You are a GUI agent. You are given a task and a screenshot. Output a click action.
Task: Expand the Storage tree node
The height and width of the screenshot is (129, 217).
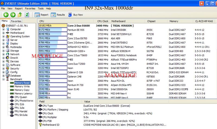(3, 51)
